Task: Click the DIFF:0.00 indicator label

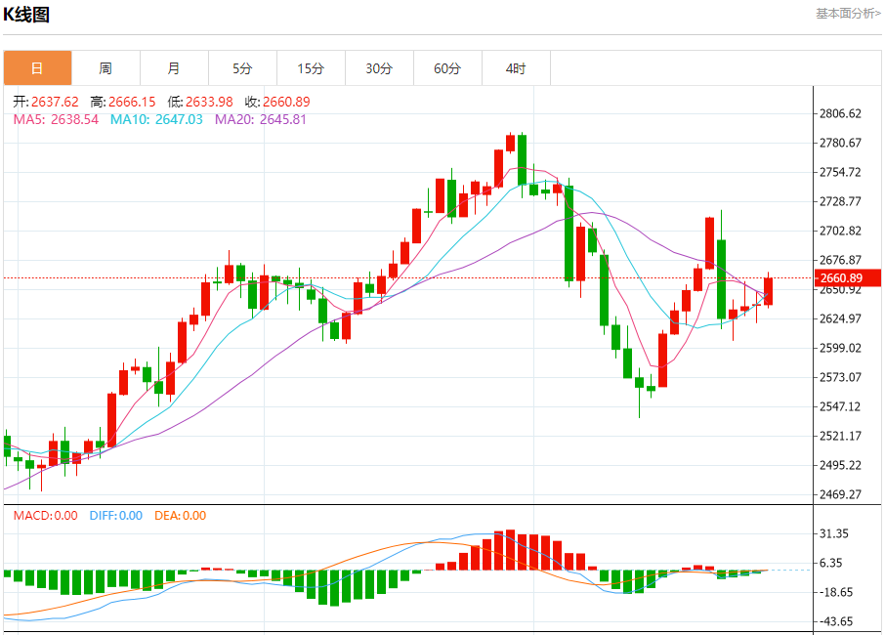Action: [x=115, y=516]
